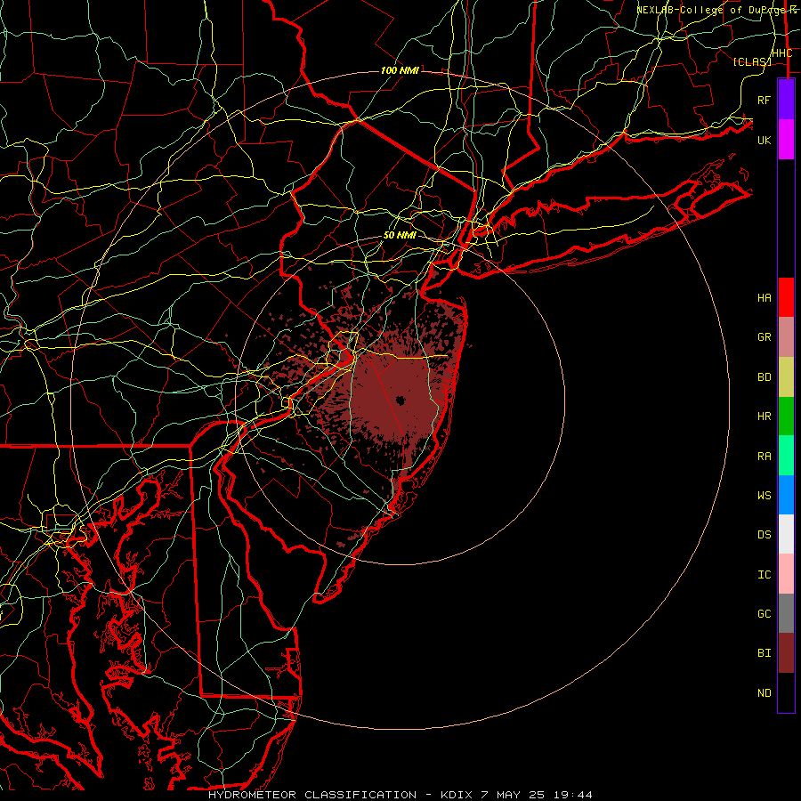This screenshot has height=801, width=801.
Task: Click the GC gray legend swatch
Action: pos(786,613)
